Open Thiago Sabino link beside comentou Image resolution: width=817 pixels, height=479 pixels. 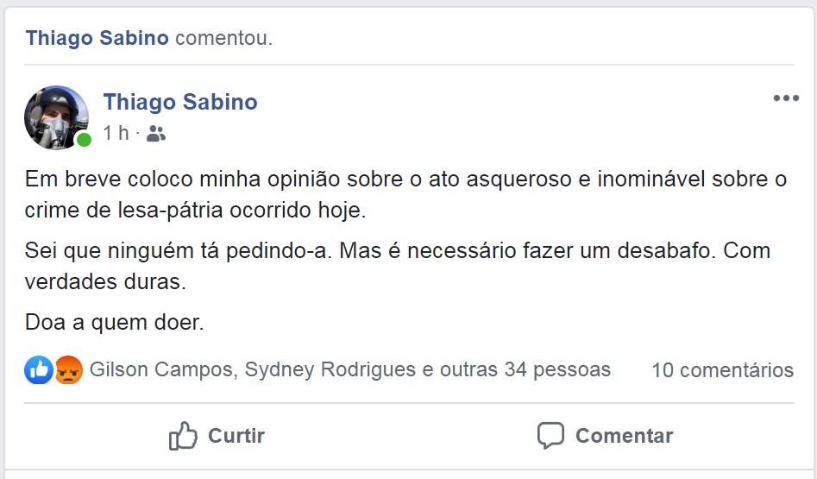coord(97,38)
